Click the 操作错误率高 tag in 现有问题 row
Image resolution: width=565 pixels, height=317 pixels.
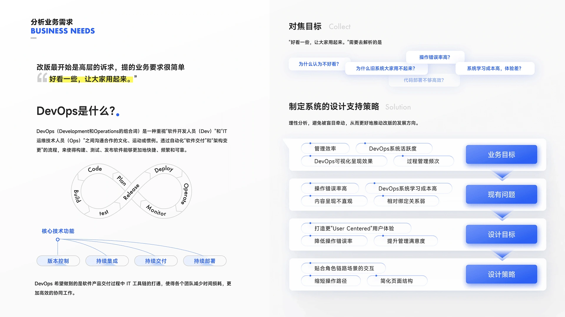(x=330, y=188)
